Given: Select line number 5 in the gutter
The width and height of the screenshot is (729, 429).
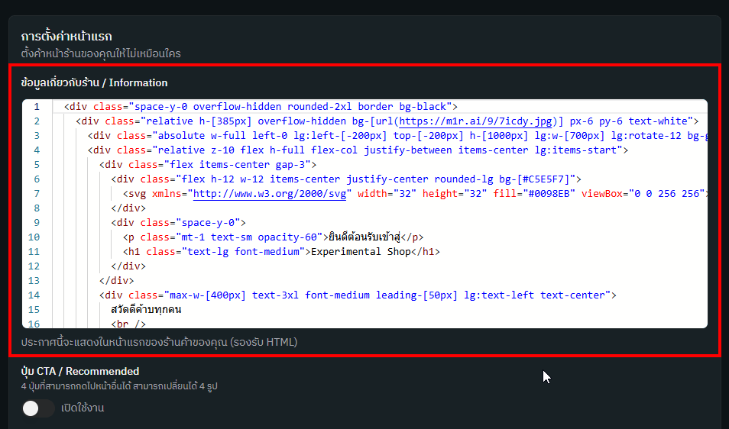Looking at the screenshot, I should 36,164.
